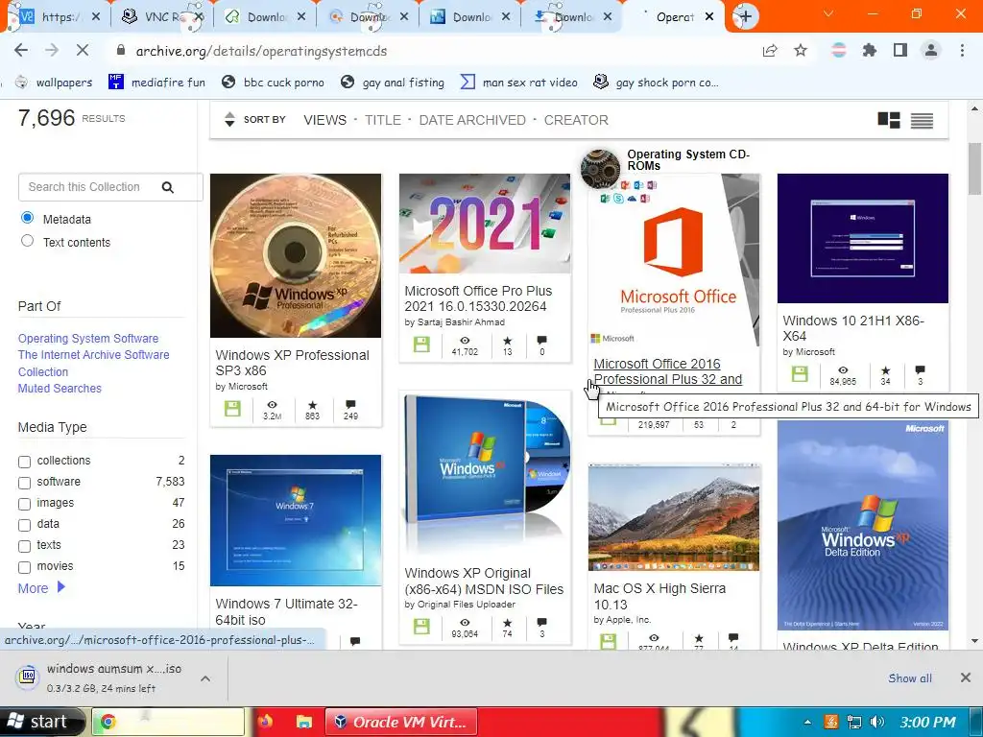Toggle sort direction arrows
This screenshot has width=983, height=737.
click(229, 119)
